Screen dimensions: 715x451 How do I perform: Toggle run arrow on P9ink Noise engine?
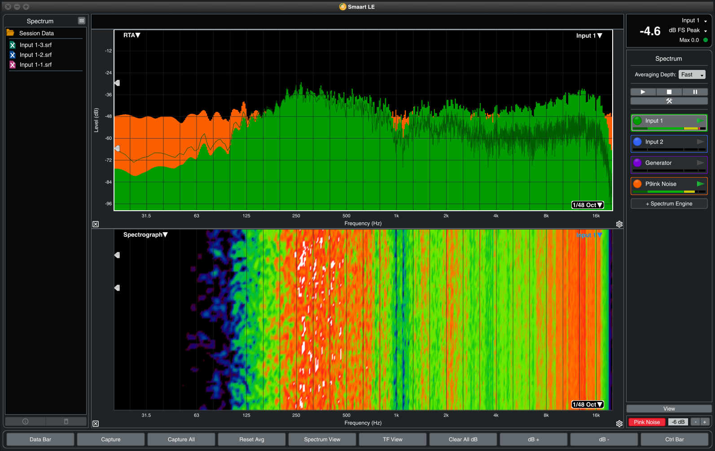click(700, 184)
